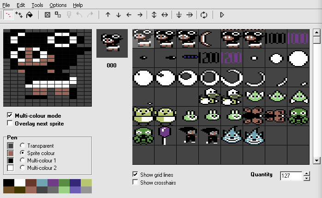Click the clear sprite icon
This screenshot has width=322, height=198.
click(48, 15)
